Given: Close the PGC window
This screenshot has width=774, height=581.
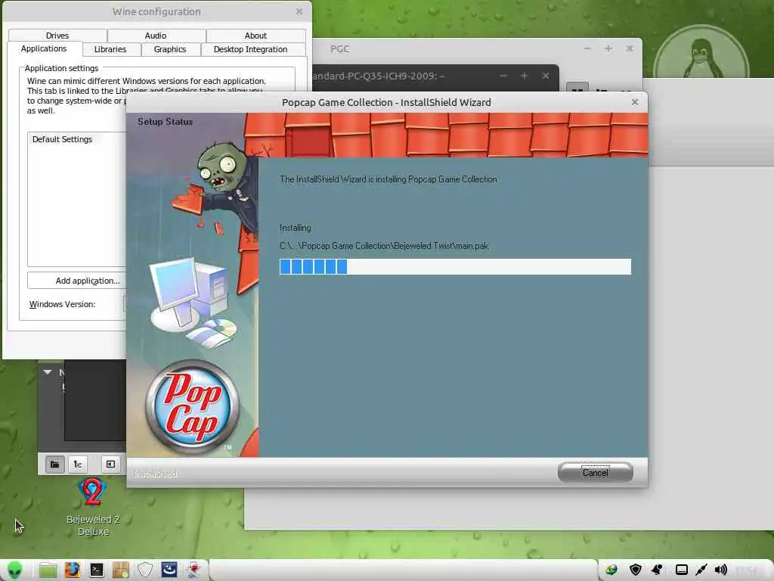Looking at the screenshot, I should coord(630,48).
